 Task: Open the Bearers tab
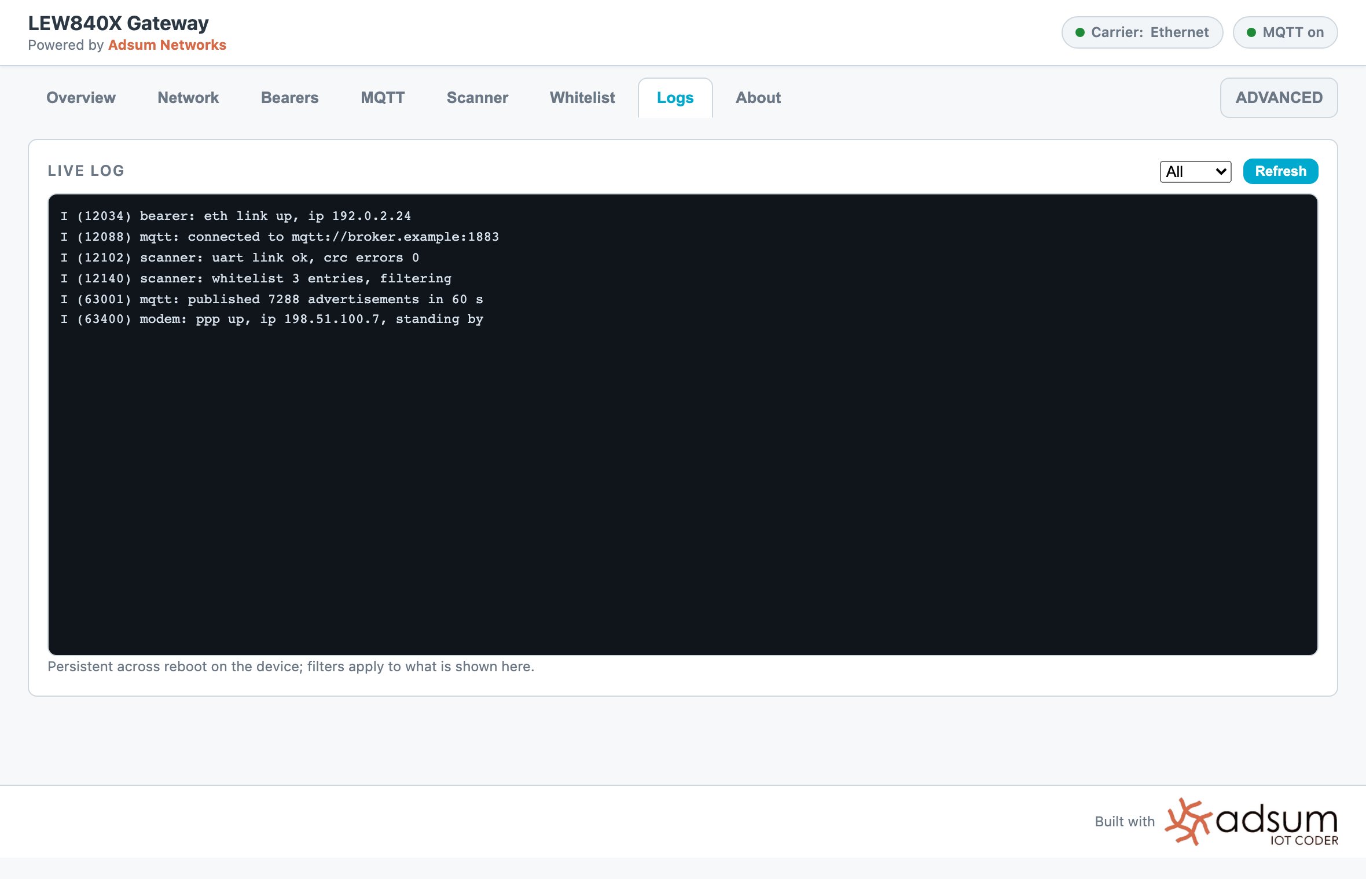[x=289, y=98]
